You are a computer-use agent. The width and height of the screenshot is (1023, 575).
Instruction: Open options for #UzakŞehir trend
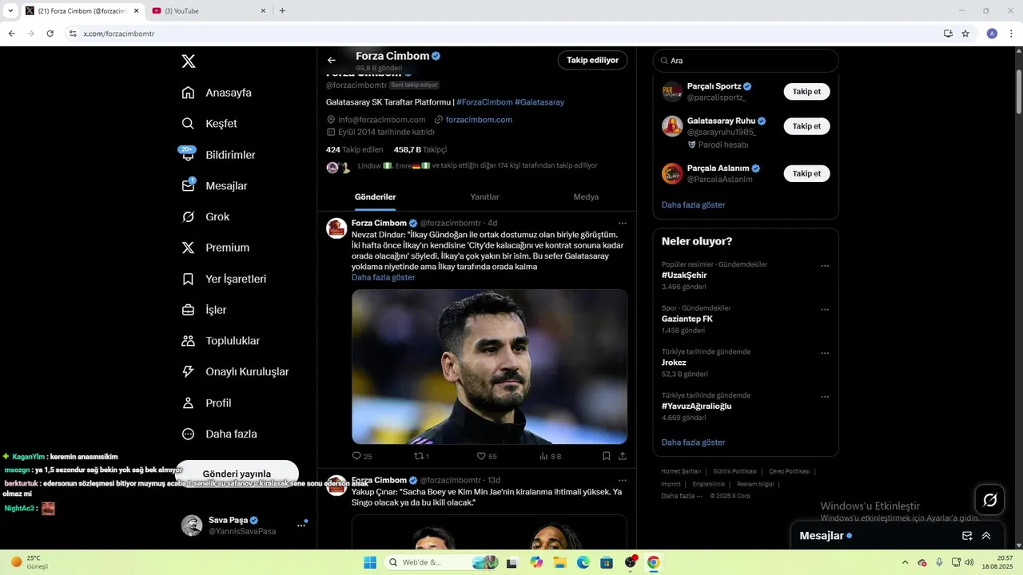pyautogui.click(x=825, y=266)
